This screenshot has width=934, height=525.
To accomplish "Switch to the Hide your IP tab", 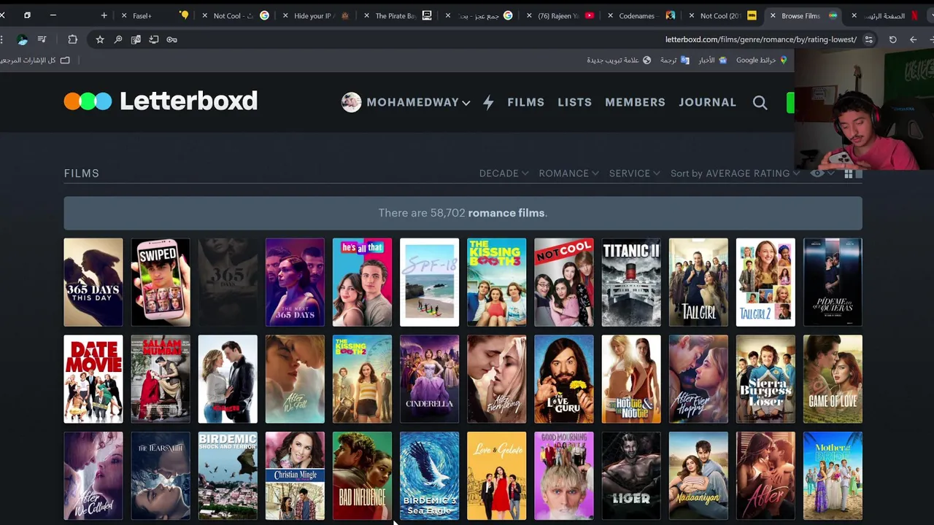I will tap(317, 15).
